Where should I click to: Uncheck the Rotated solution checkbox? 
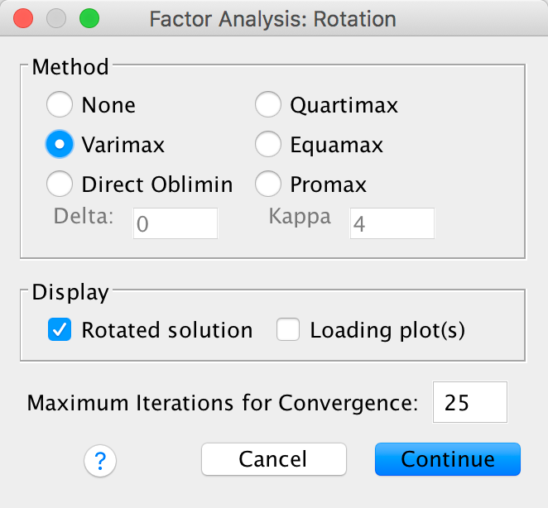tap(60, 330)
